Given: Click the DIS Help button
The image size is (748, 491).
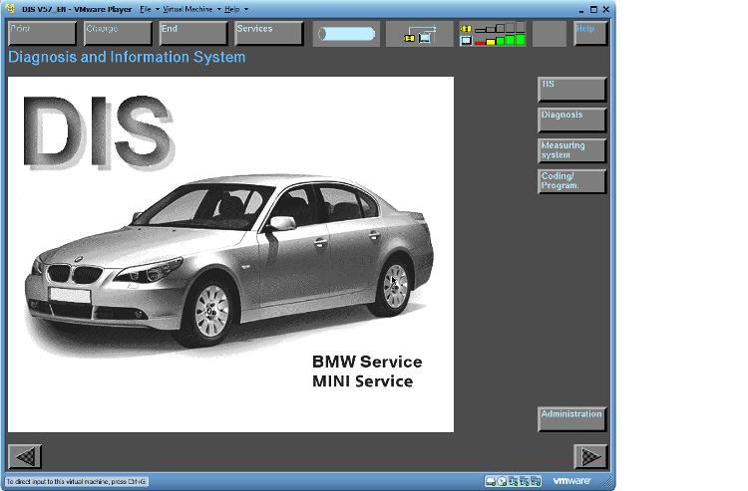Looking at the screenshot, I should [590, 33].
